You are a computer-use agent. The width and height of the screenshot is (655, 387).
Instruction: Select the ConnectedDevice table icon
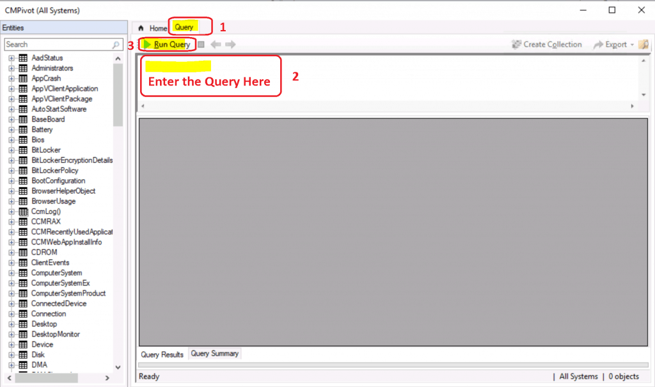[x=23, y=303]
